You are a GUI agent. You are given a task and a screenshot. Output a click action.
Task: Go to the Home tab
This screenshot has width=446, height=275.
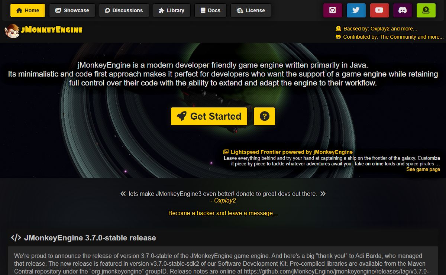pyautogui.click(x=28, y=10)
